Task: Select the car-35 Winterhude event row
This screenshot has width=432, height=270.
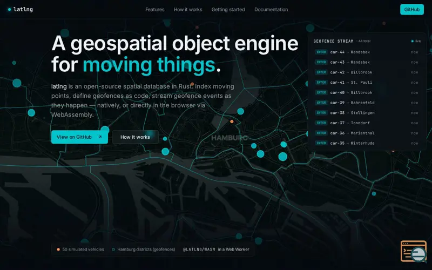Action: 367,143
